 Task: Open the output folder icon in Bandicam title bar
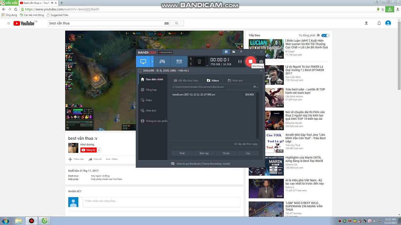point(234,52)
